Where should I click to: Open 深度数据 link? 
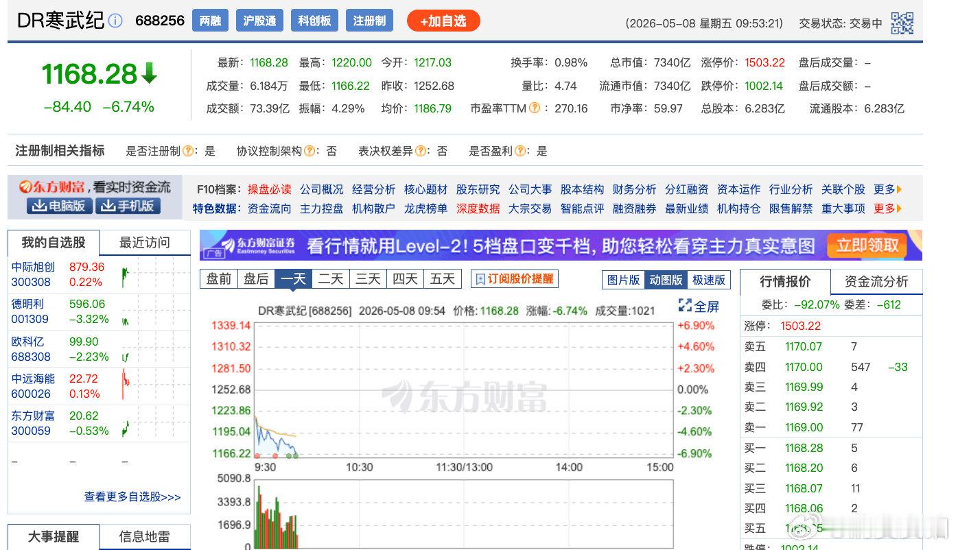pos(478,208)
